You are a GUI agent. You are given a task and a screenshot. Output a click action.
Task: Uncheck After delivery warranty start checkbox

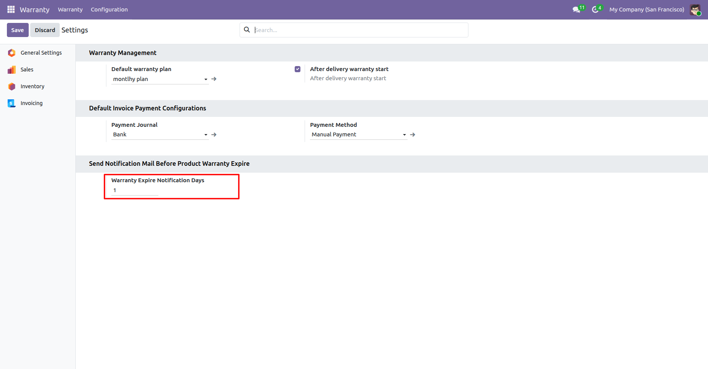[x=297, y=69]
